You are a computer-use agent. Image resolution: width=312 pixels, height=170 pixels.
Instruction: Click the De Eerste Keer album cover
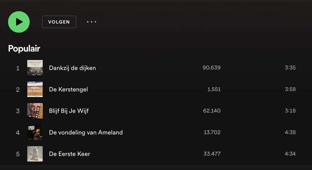pos(35,154)
